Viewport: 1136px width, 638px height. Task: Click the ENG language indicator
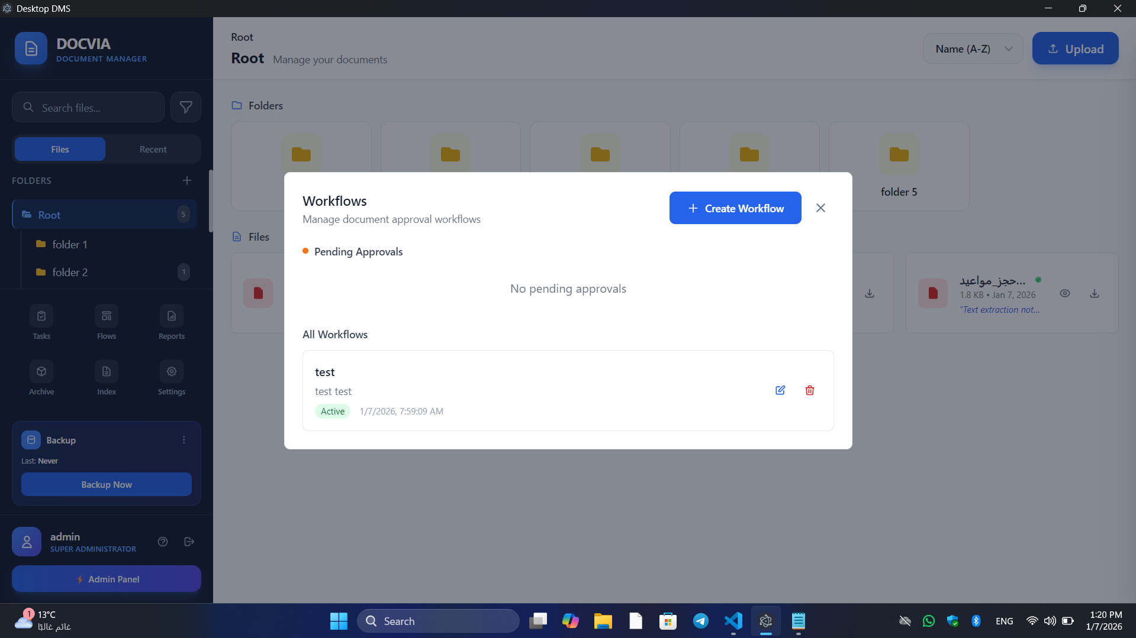point(1004,621)
